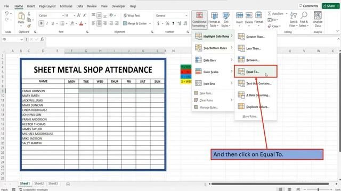Click the Comments button

coord(308,6)
